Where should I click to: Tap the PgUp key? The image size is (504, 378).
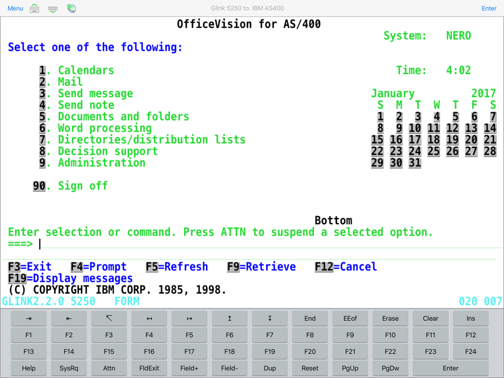pos(350,368)
